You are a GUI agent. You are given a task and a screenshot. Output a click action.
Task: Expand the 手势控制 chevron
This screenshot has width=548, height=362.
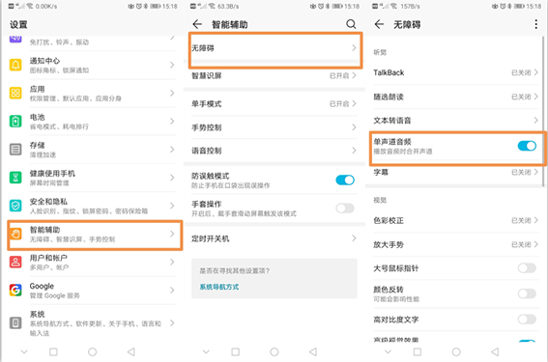(x=354, y=127)
